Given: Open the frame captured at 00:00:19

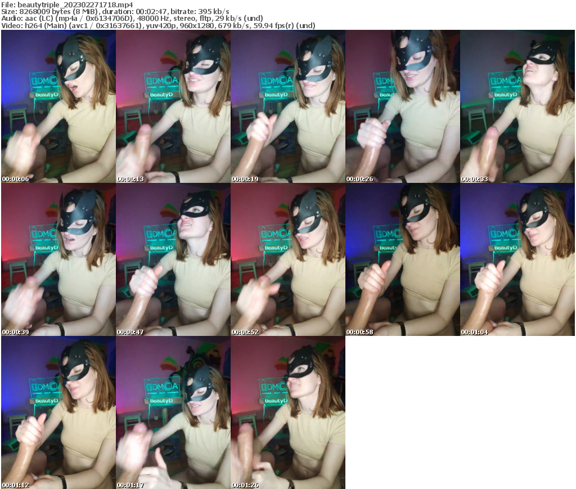Looking at the screenshot, I should [288, 107].
